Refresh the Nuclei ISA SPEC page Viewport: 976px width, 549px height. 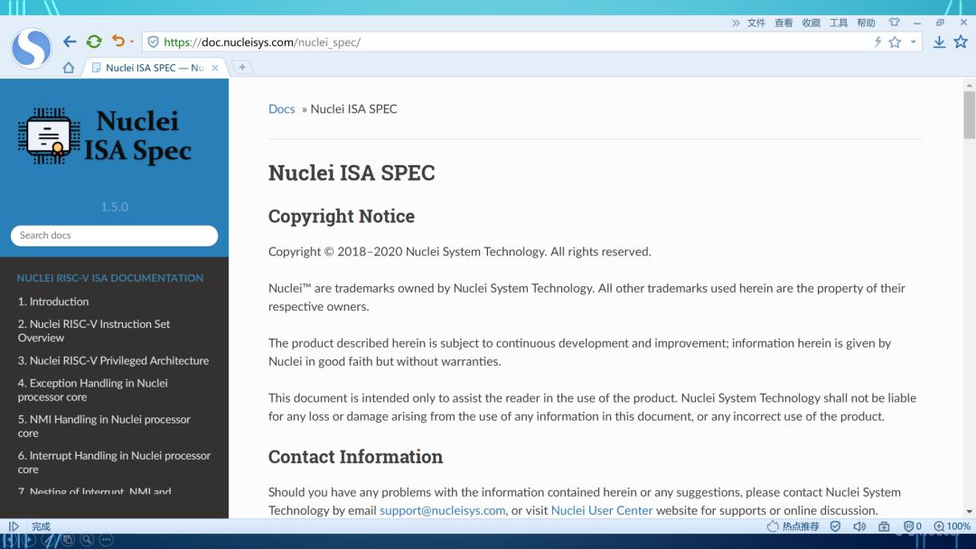tap(93, 41)
